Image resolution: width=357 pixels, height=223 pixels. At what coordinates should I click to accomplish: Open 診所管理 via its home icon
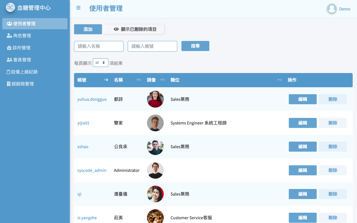[x=9, y=47]
